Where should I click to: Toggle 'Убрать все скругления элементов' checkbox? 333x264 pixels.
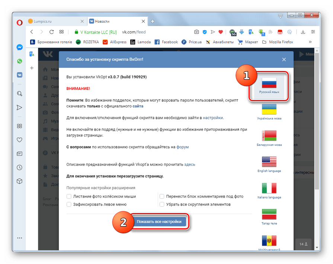coord(162,204)
